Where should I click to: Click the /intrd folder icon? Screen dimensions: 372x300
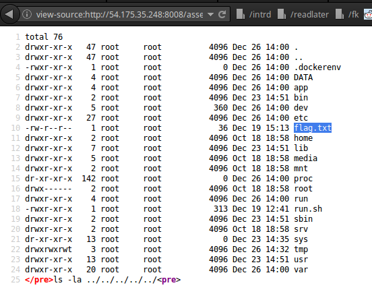241,14
